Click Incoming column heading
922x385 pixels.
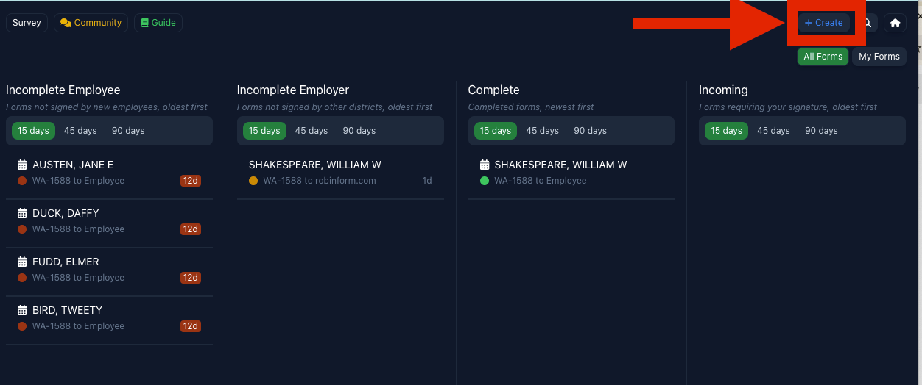(723, 90)
